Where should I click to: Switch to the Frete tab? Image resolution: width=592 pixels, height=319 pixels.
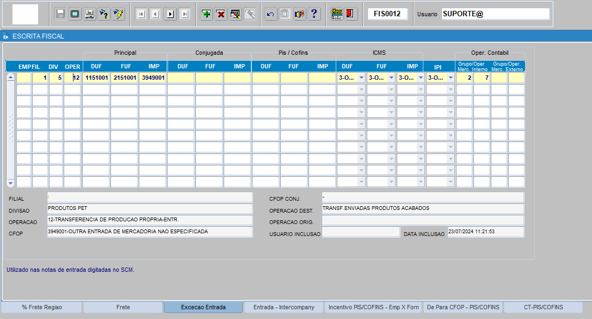click(123, 307)
